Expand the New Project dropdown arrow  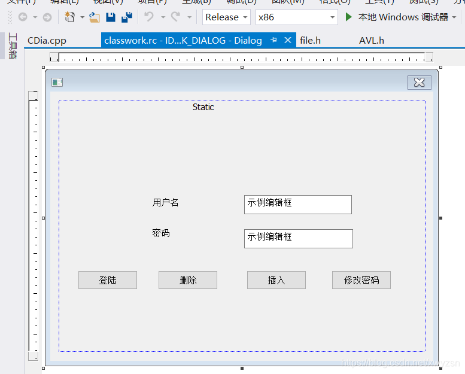point(82,17)
